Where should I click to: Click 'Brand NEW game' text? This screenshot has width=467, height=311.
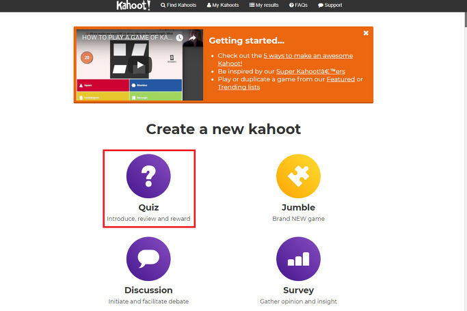298,219
